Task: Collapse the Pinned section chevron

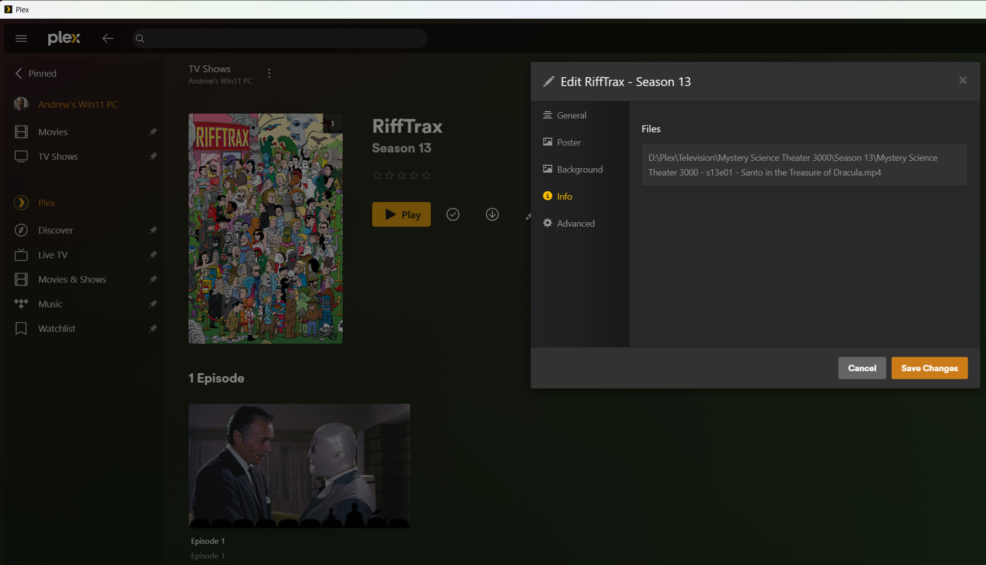Action: 19,73
